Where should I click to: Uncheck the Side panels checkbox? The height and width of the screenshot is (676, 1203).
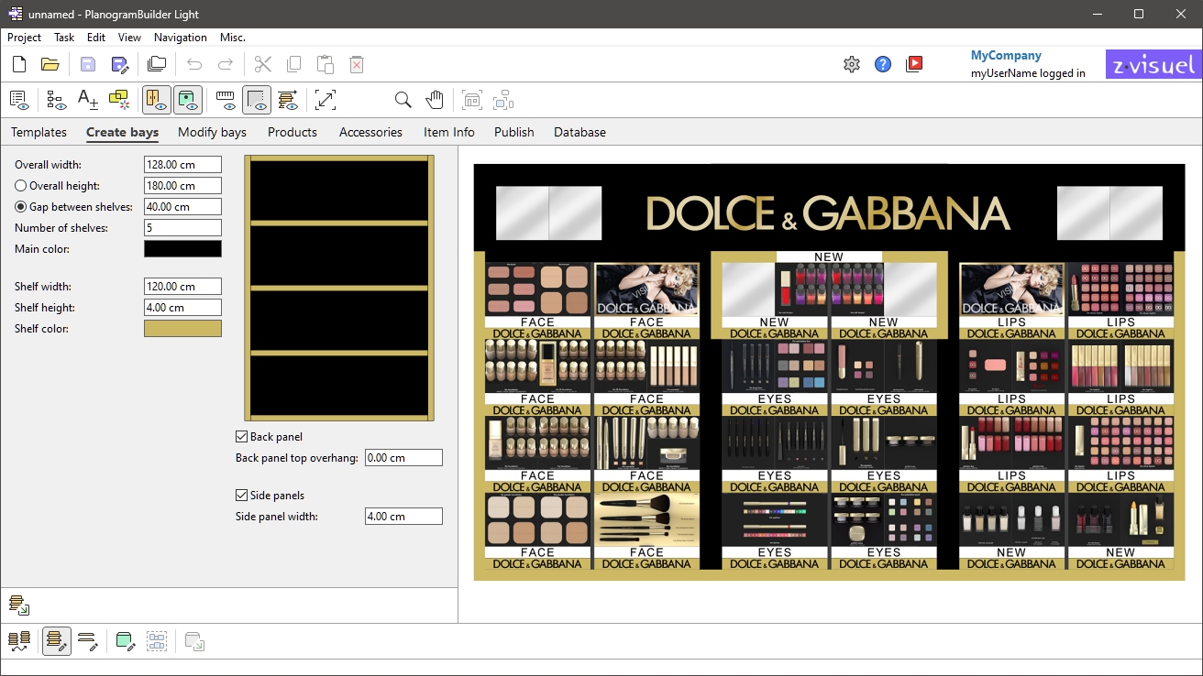click(x=242, y=496)
